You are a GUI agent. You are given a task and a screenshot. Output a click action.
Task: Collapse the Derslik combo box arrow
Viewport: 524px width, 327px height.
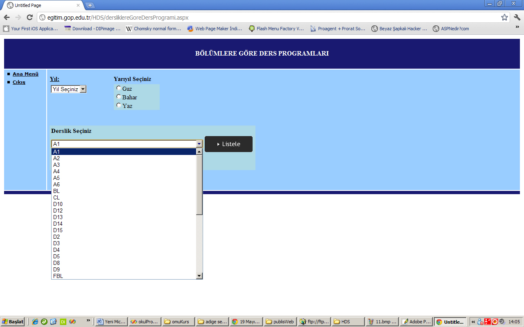(x=199, y=144)
